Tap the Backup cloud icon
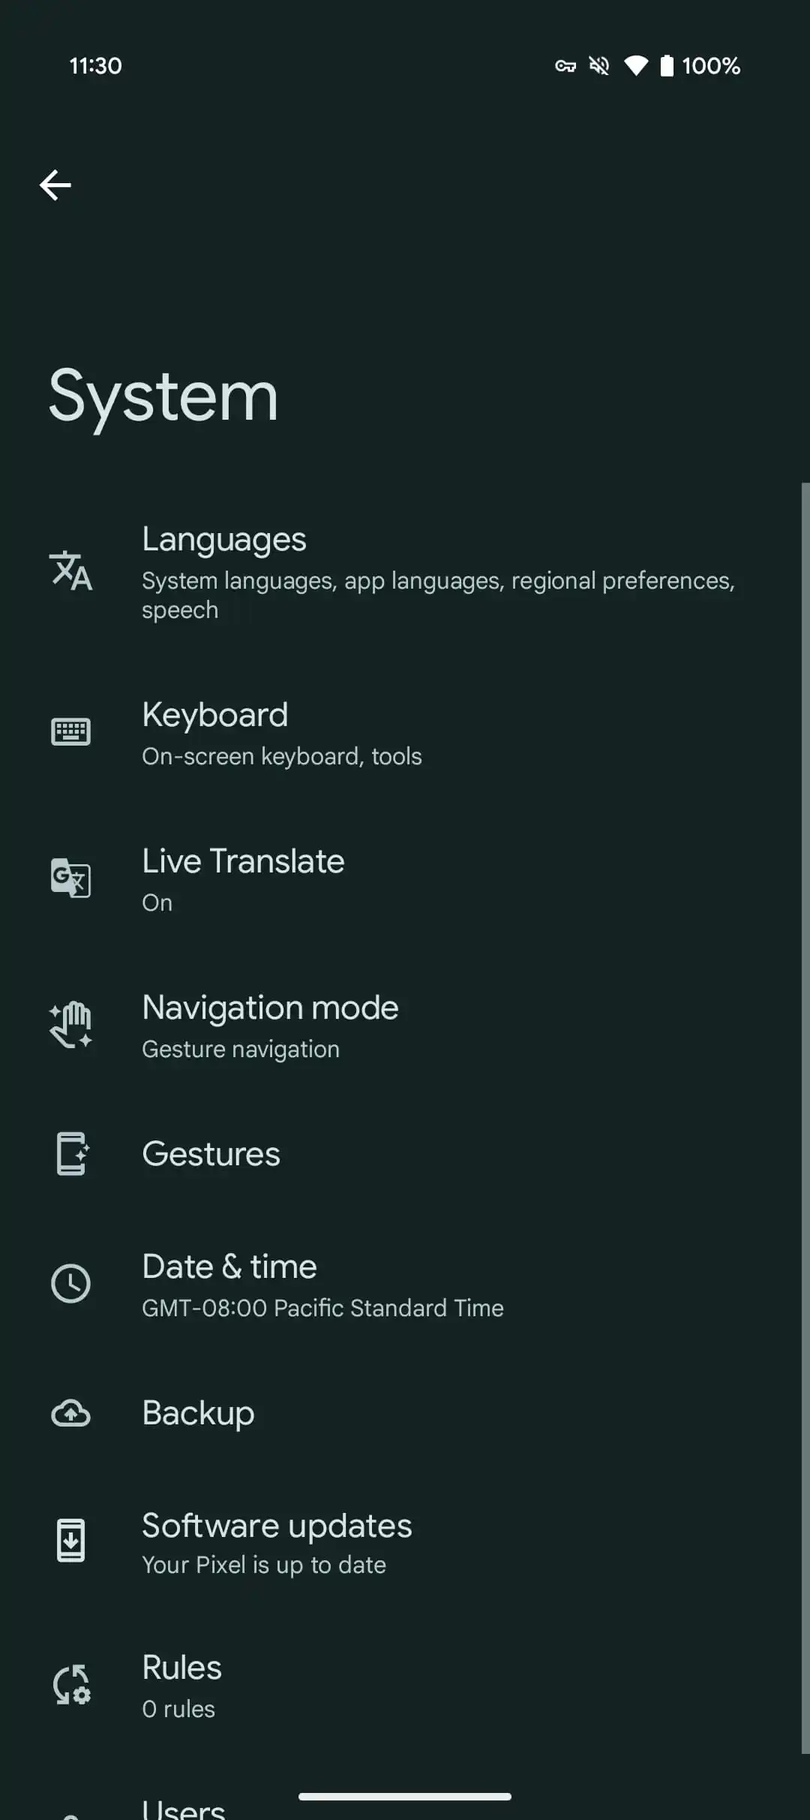 pyautogui.click(x=70, y=1413)
